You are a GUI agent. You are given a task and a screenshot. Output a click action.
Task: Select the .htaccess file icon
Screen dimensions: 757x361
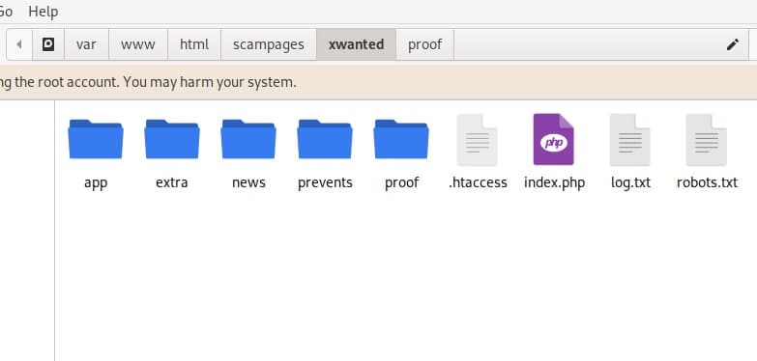point(477,140)
